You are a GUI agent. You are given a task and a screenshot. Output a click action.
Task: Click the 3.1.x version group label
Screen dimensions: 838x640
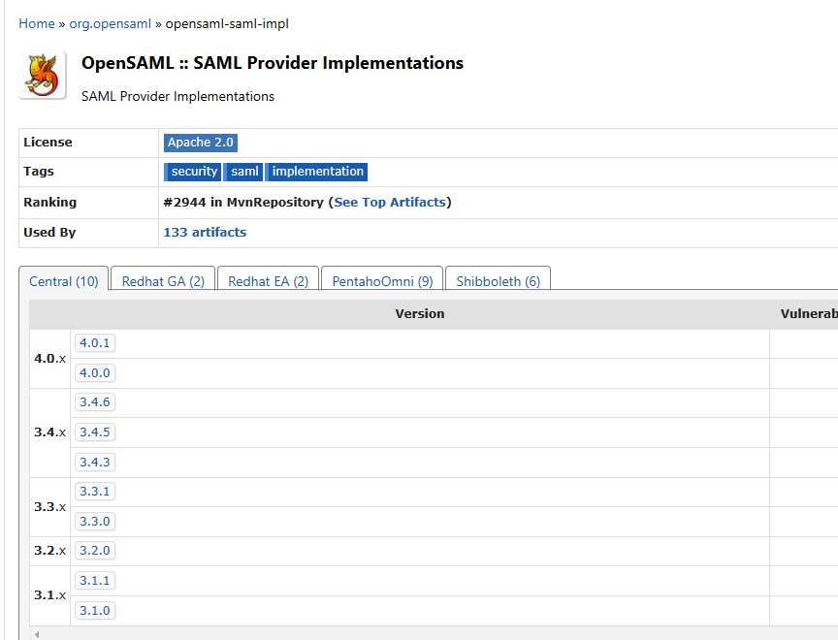pos(49,595)
